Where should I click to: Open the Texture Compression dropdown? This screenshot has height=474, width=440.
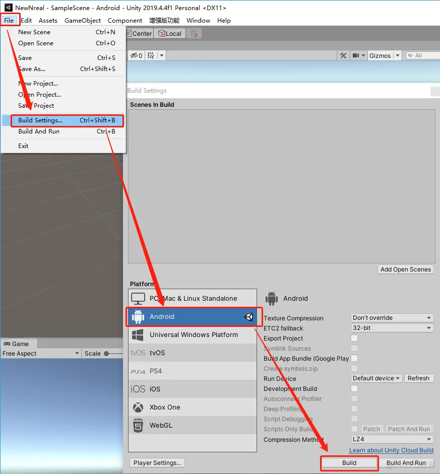pyautogui.click(x=392, y=318)
